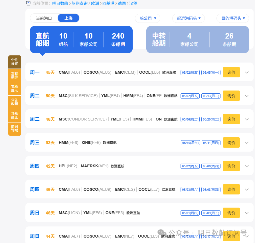Viewport: 255px width, 243px height.
Task: Click 询价 for the 周三 53天 row
Action: click(x=231, y=142)
